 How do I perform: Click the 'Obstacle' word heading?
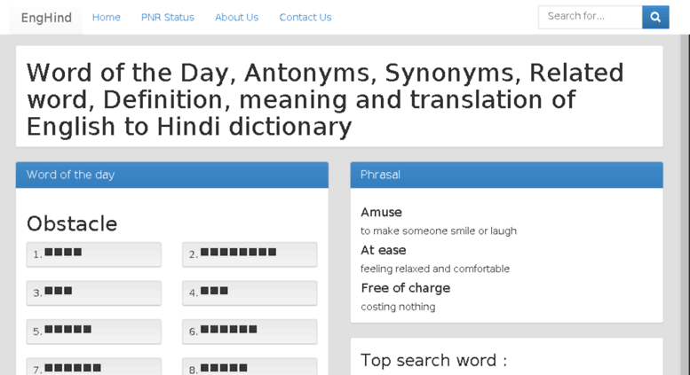pyautogui.click(x=72, y=224)
